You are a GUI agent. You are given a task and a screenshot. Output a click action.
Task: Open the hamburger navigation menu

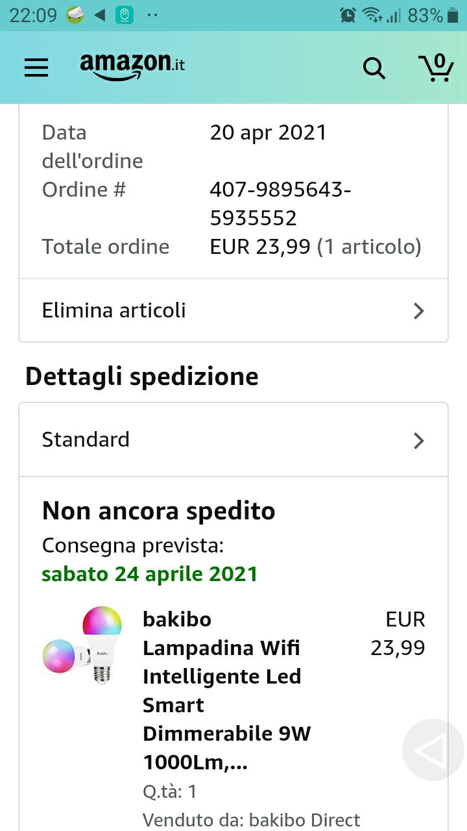point(36,68)
